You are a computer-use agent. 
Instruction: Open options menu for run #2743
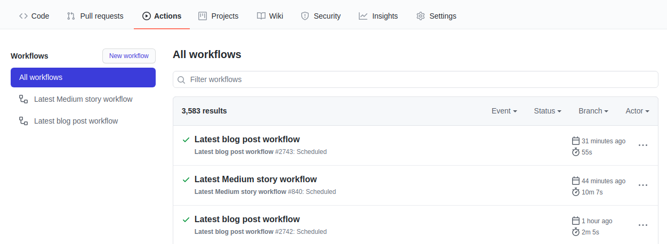643,145
